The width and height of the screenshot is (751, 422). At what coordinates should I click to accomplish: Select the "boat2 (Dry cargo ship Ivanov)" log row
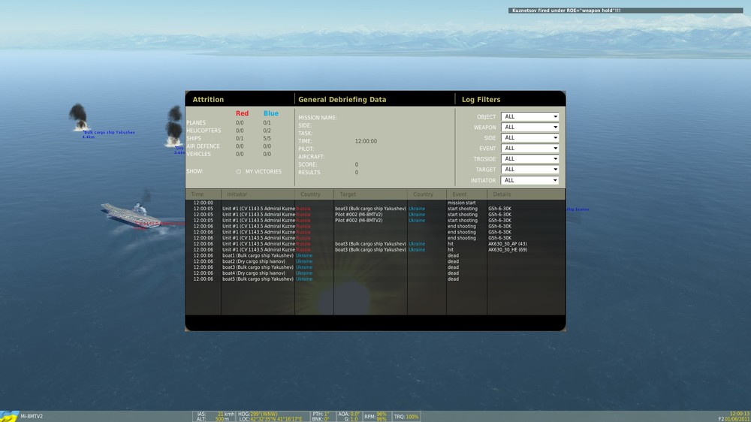[x=375, y=261]
